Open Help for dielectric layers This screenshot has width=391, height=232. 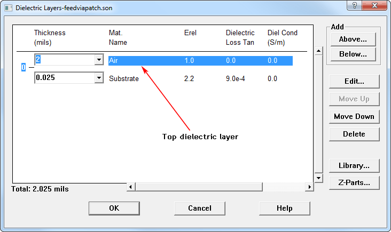285,209
